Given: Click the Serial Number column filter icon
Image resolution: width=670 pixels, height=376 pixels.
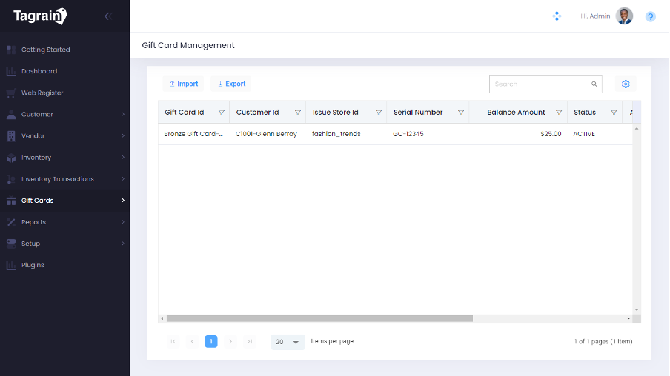Looking at the screenshot, I should point(461,113).
